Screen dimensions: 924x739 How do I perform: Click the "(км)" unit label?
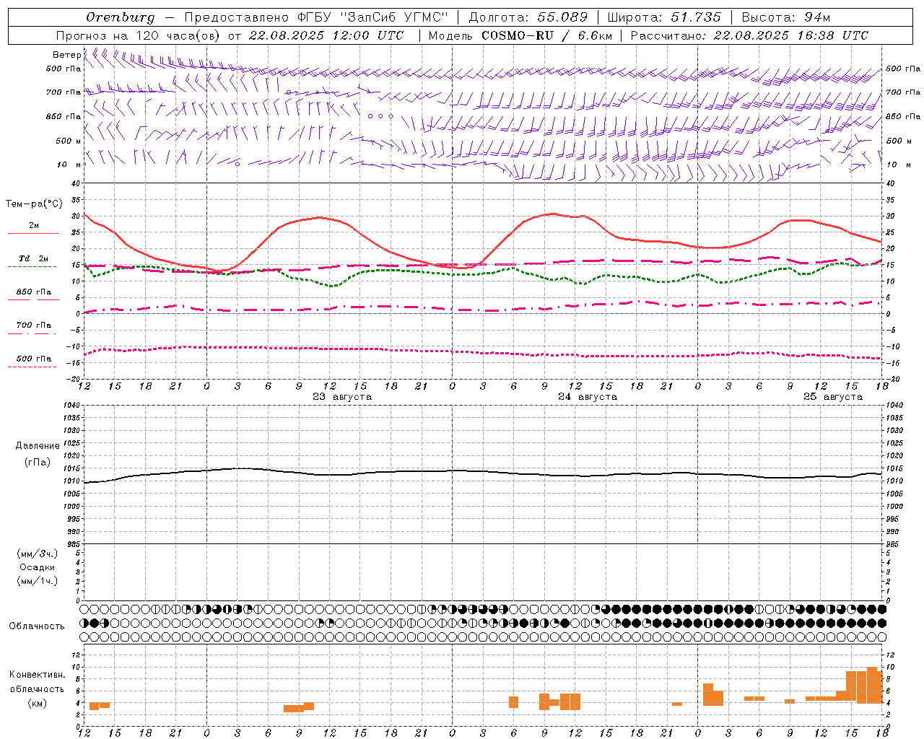[x=38, y=703]
